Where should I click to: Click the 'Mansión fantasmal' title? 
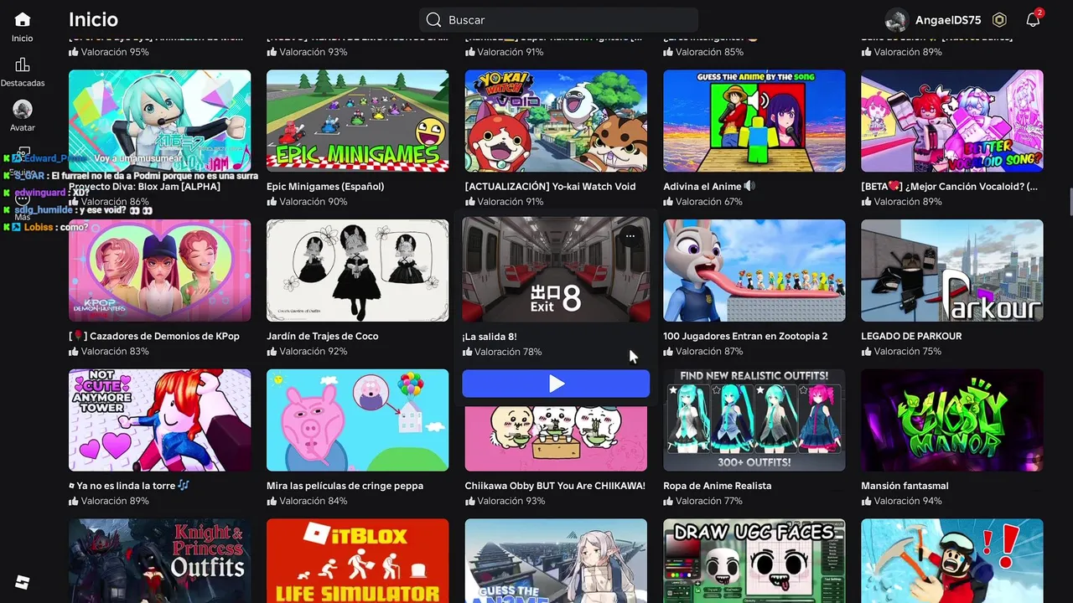coord(905,486)
